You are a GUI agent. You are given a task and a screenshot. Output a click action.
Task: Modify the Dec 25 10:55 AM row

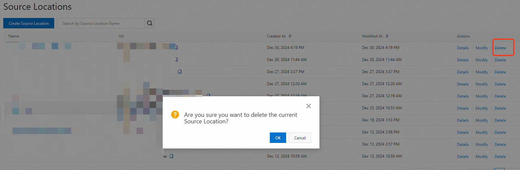pyautogui.click(x=482, y=108)
